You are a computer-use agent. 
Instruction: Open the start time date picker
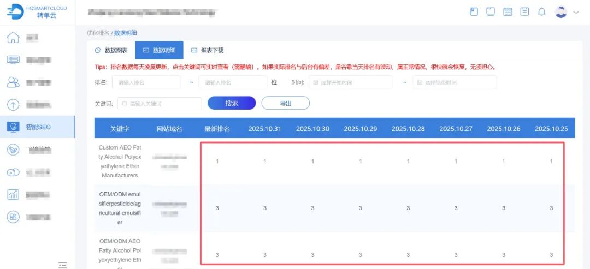[x=350, y=82]
